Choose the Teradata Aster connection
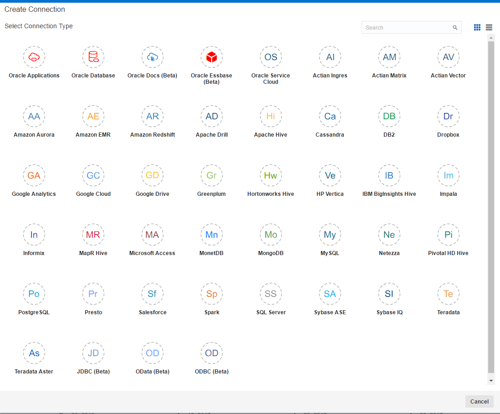The height and width of the screenshot is (414, 500). 34,353
